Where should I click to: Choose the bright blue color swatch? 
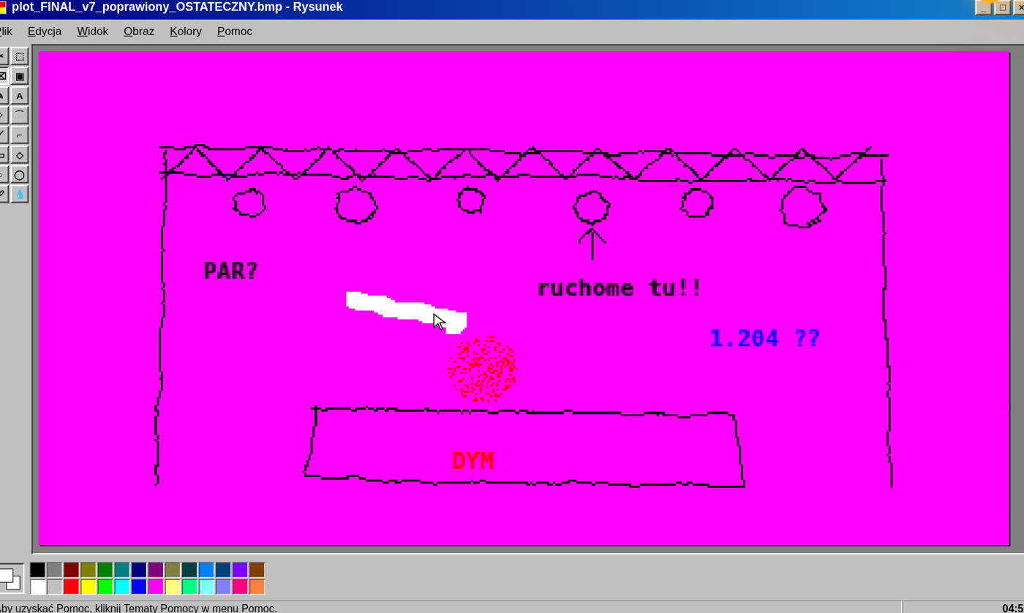(x=139, y=587)
